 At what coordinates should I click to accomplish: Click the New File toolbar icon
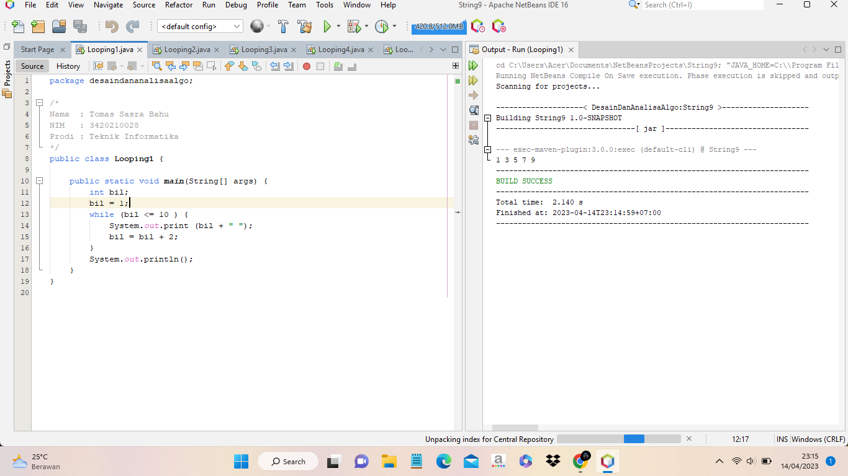click(19, 27)
